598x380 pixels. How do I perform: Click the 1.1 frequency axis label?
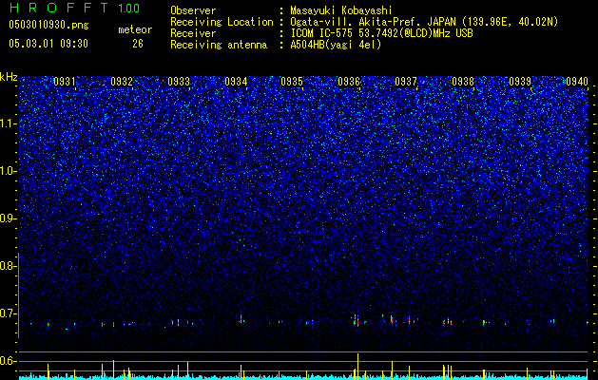coord(8,123)
